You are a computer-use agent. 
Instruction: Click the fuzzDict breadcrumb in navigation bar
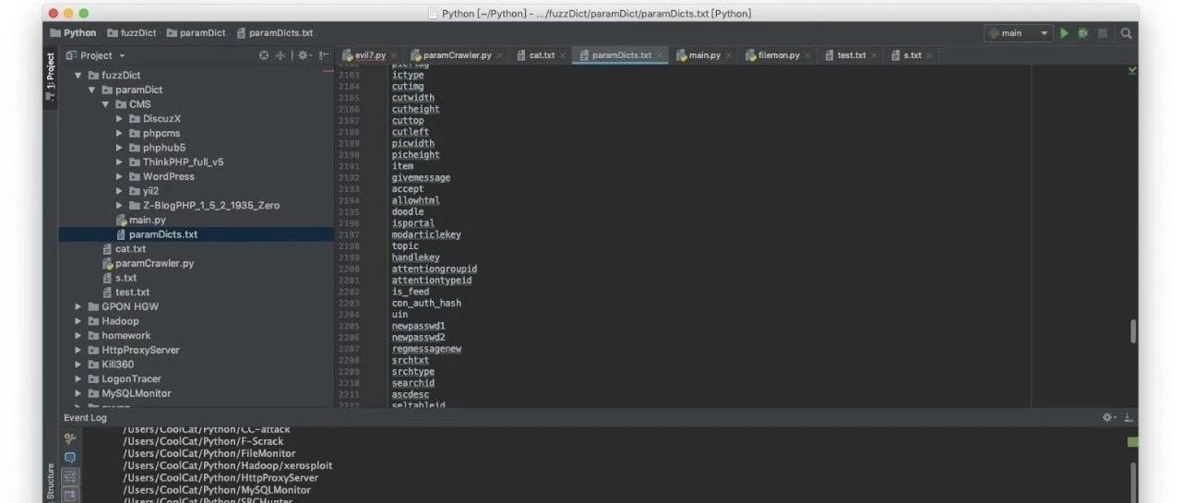point(131,33)
